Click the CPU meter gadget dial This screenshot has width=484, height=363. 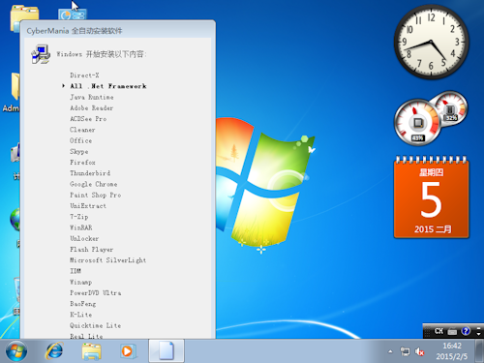[417, 123]
